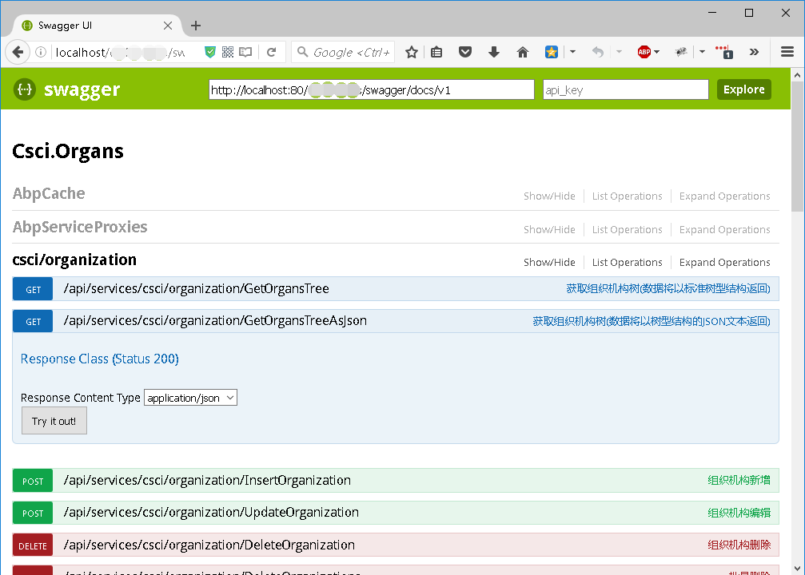The image size is (805, 575).
Task: Click the blue star bookmark extension icon
Action: pyautogui.click(x=552, y=52)
